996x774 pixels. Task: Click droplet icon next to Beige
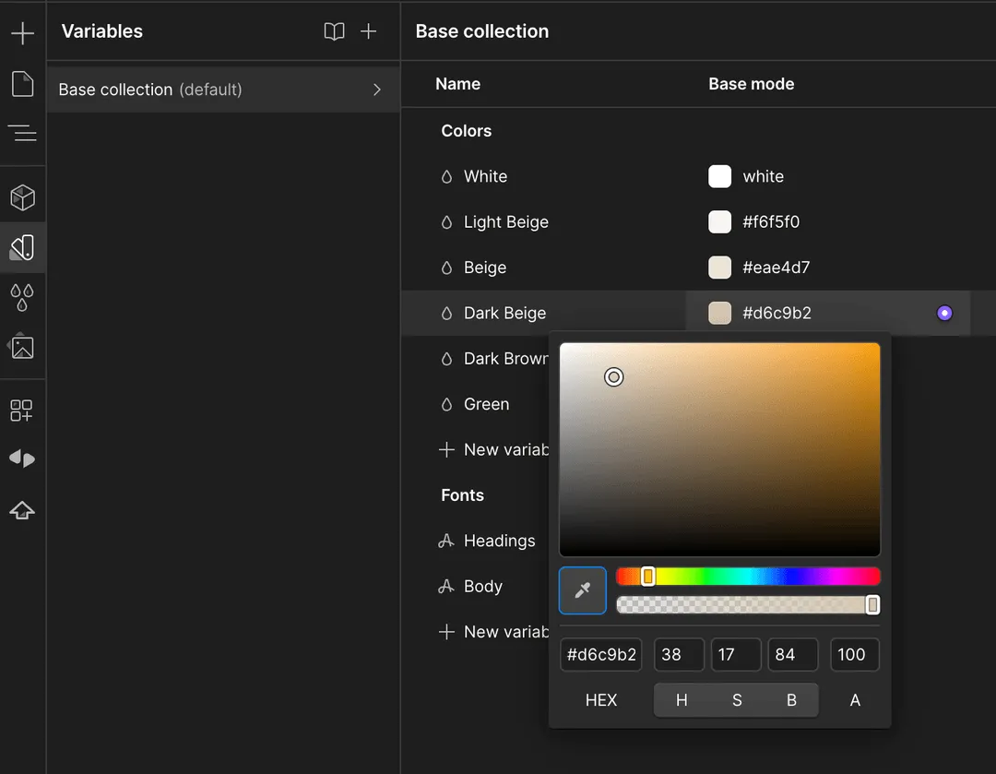tap(446, 268)
